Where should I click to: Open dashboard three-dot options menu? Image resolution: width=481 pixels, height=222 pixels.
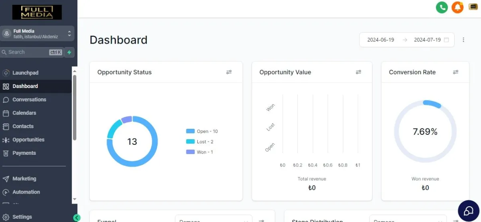pyautogui.click(x=463, y=40)
